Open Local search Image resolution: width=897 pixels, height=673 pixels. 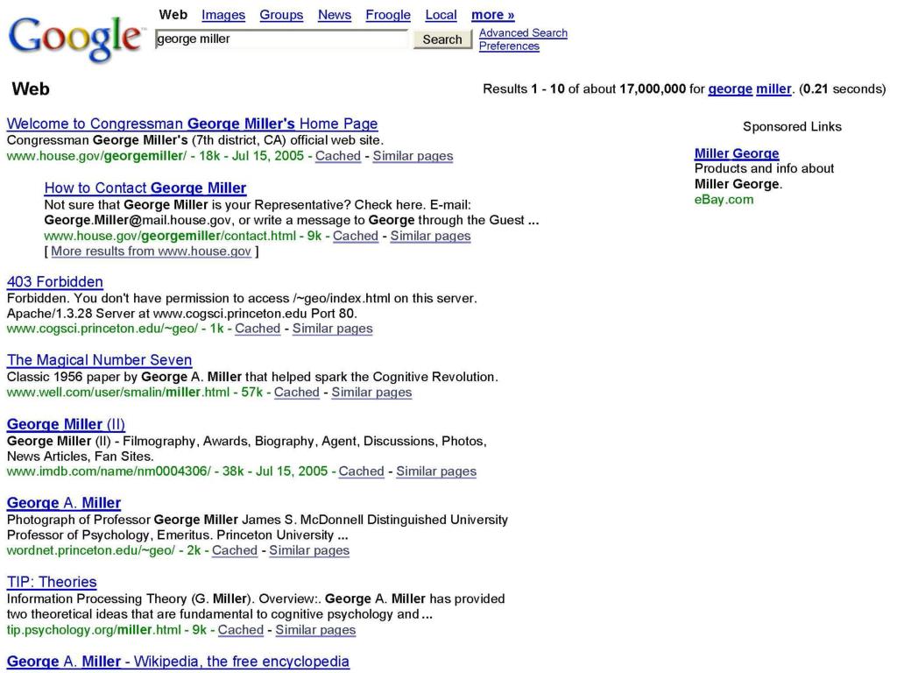pos(441,15)
